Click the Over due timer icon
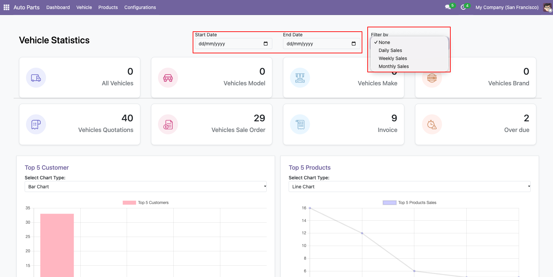This screenshot has width=553, height=277. tap(432, 125)
